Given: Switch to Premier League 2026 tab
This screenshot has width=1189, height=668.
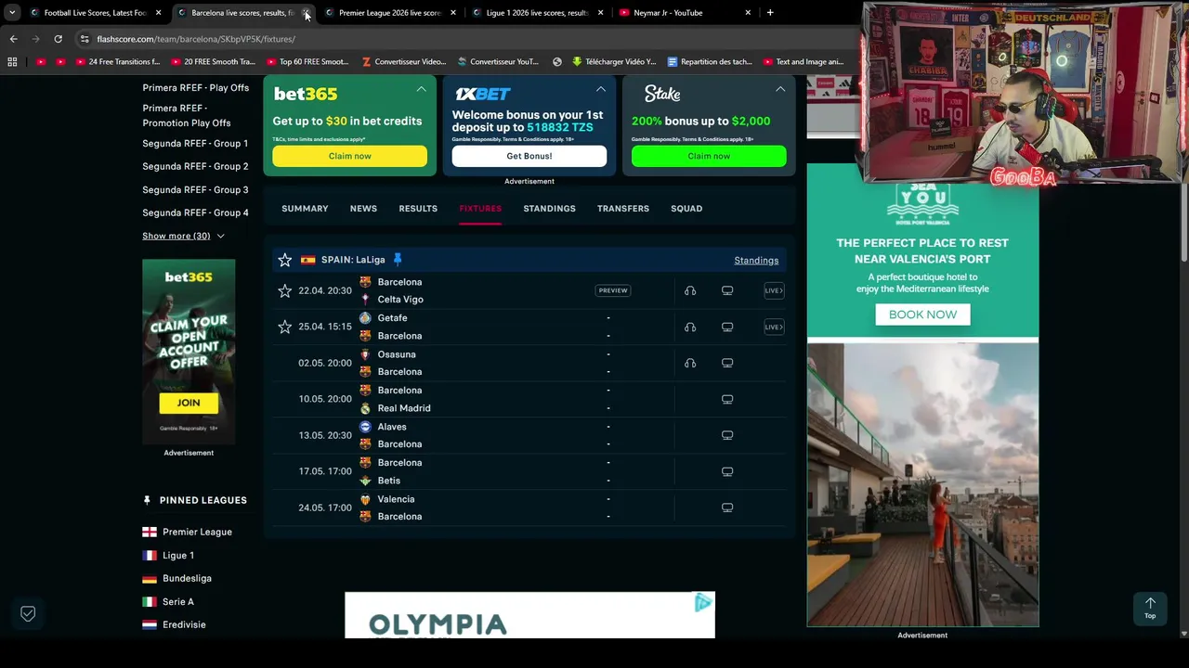Looking at the screenshot, I should [388, 13].
